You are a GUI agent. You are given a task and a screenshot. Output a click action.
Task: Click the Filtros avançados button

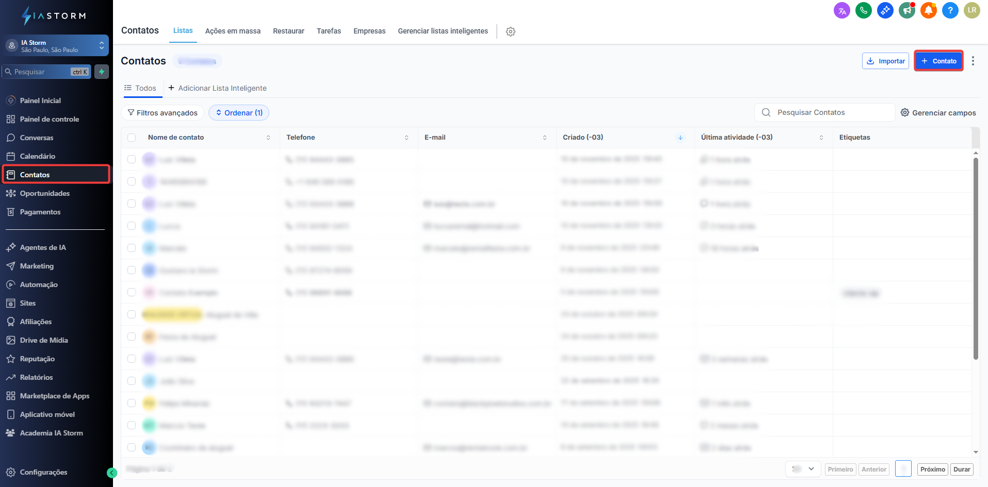[163, 113]
